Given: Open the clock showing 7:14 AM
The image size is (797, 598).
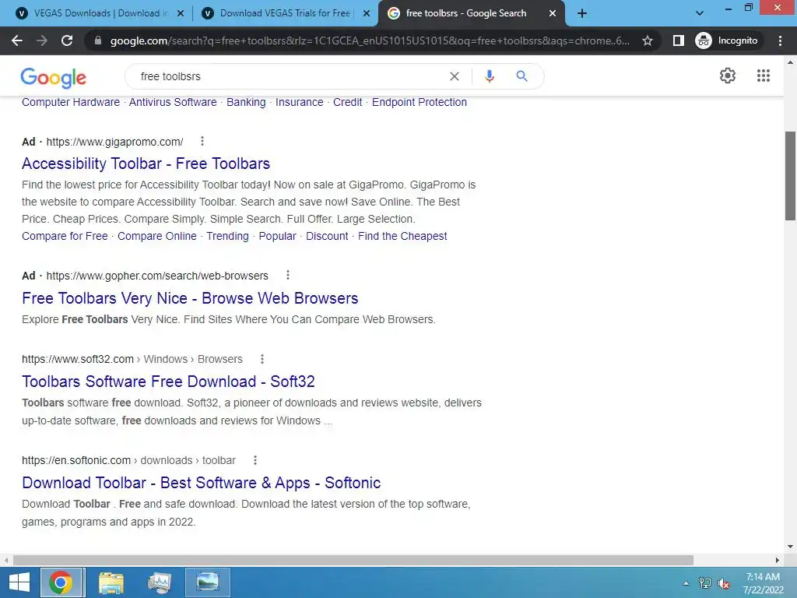Looking at the screenshot, I should click(x=763, y=583).
